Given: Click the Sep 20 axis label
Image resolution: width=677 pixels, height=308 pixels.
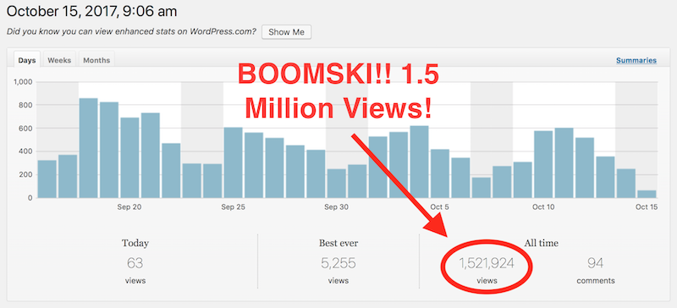Looking at the screenshot, I should click(129, 207).
